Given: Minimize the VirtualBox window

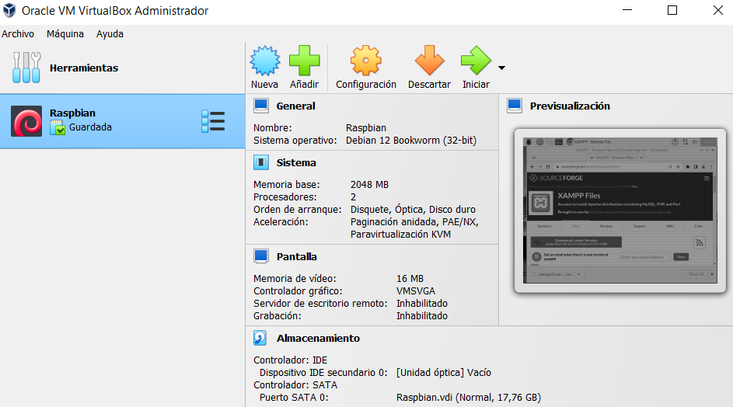Looking at the screenshot, I should point(627,10).
